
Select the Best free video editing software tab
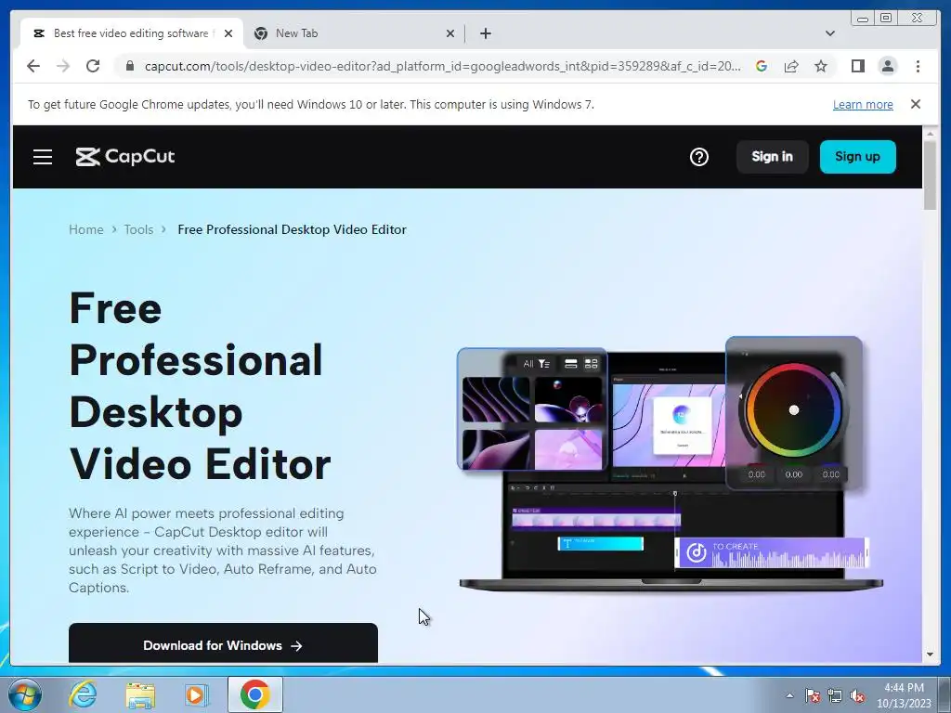(131, 33)
